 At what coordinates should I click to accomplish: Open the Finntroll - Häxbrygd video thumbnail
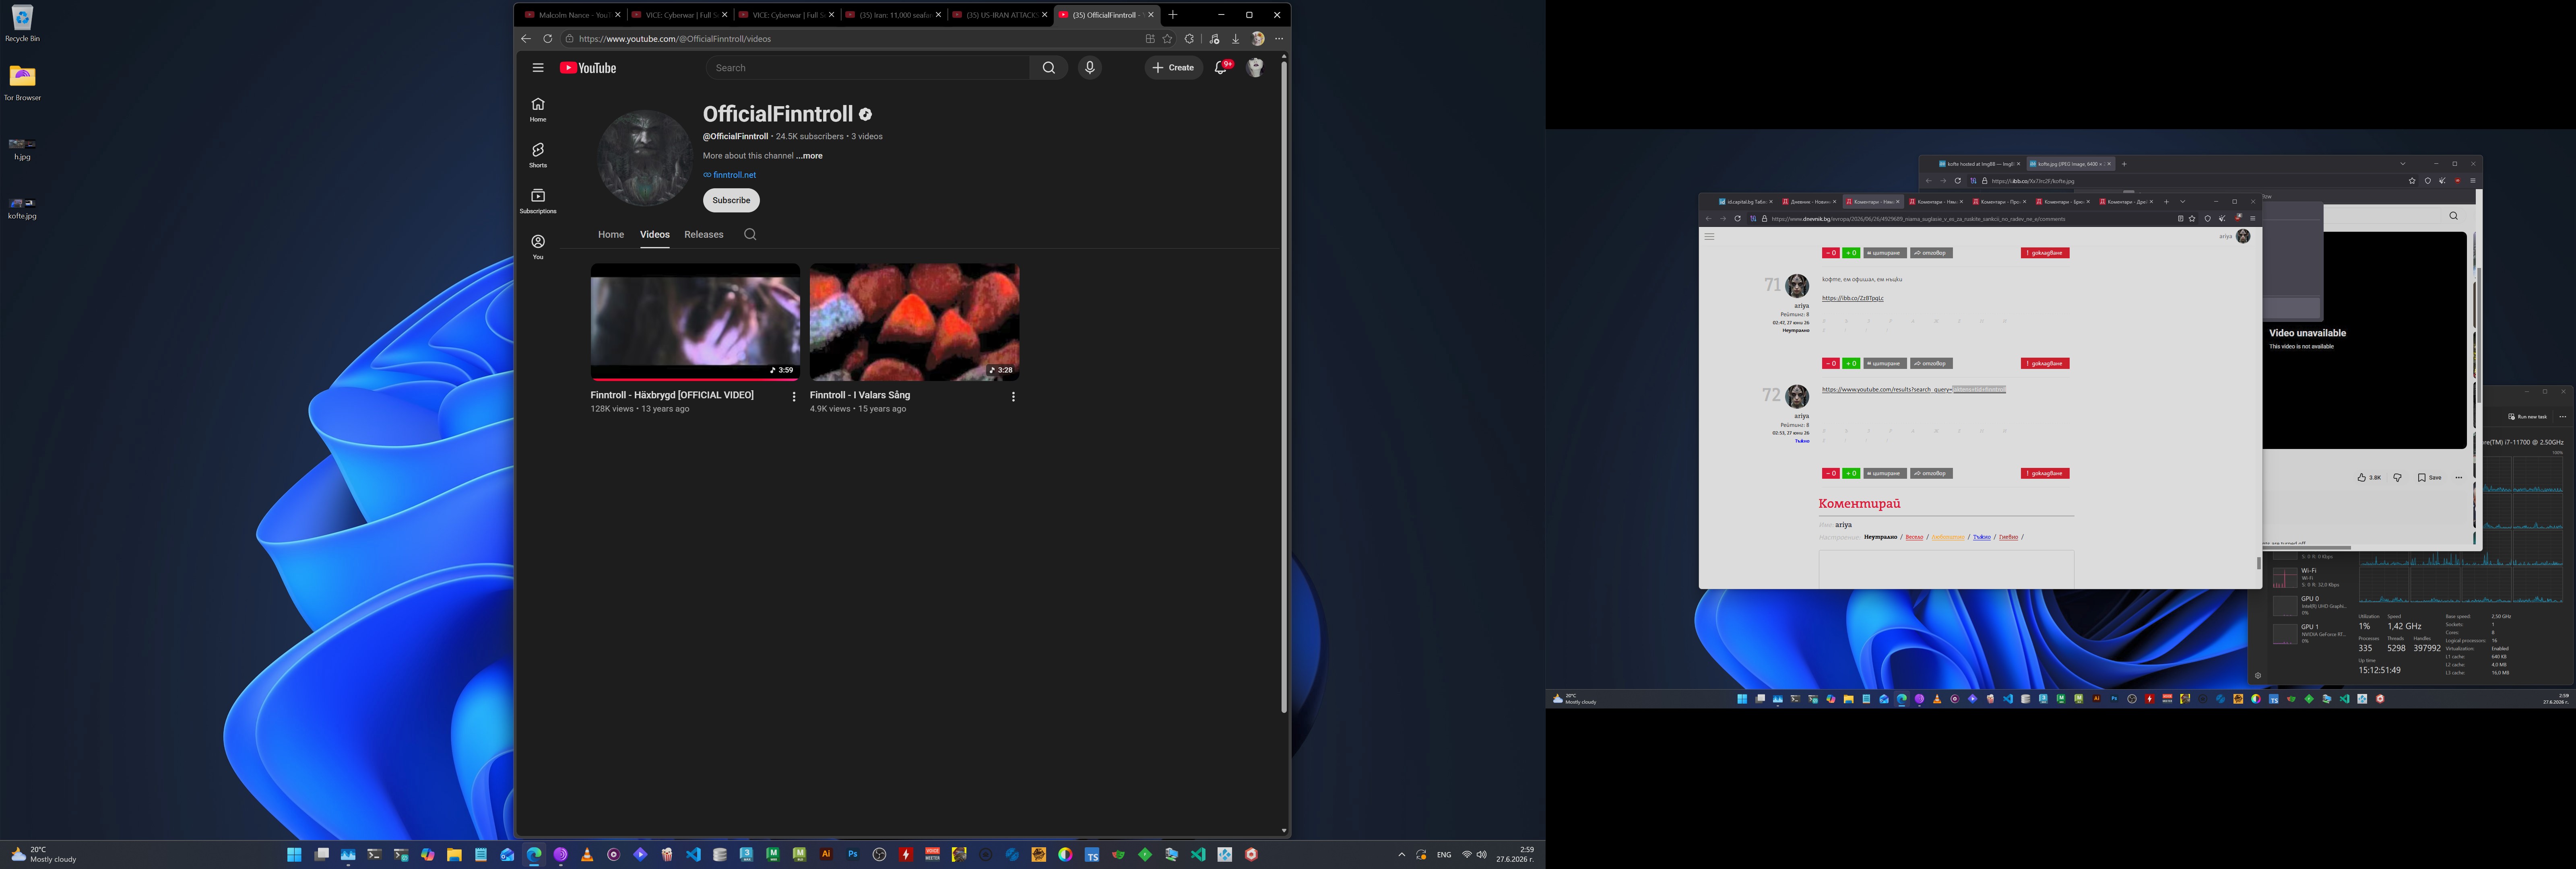[695, 322]
